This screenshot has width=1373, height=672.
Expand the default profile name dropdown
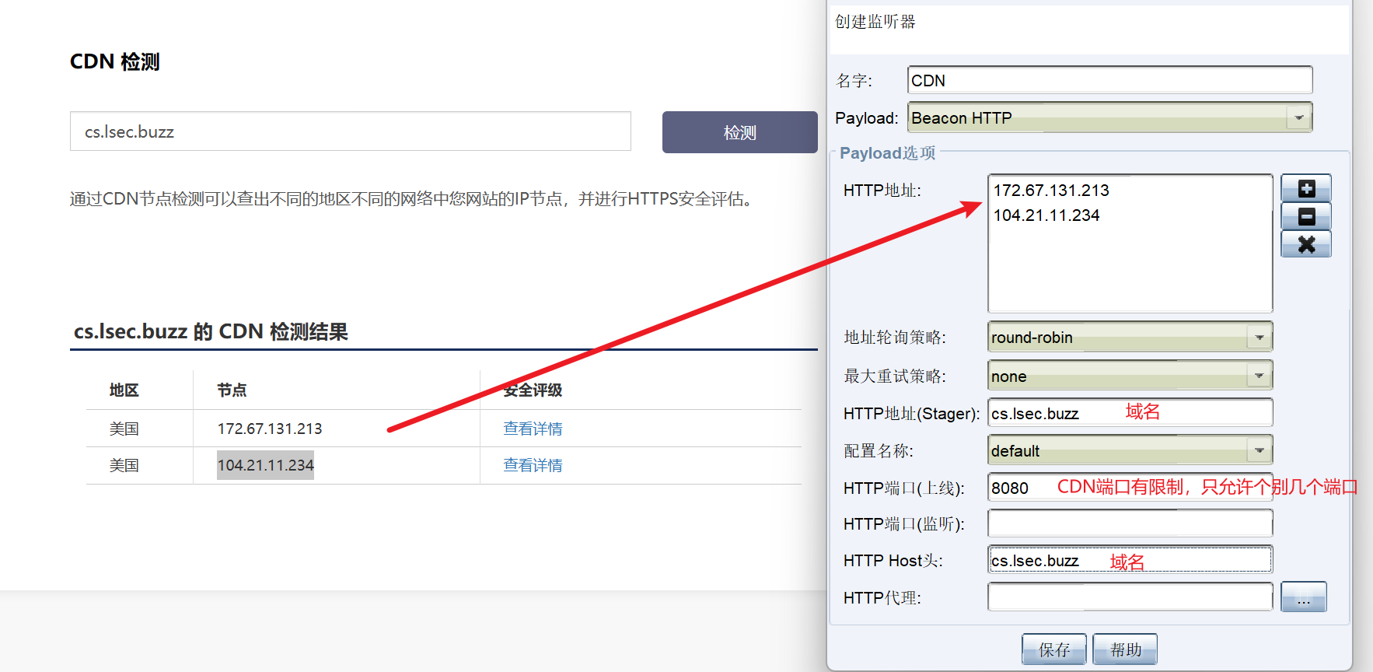pyautogui.click(x=1259, y=450)
